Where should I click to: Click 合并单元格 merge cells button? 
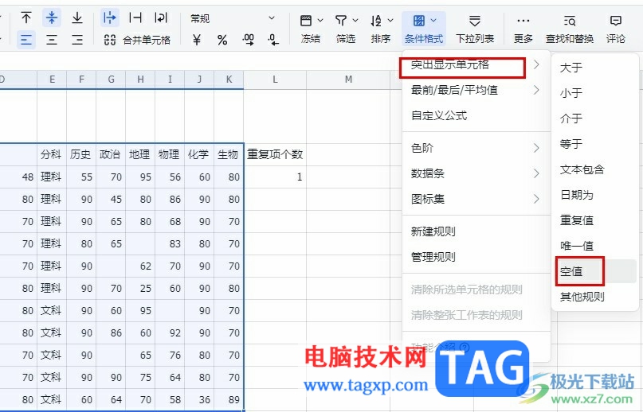tap(137, 40)
